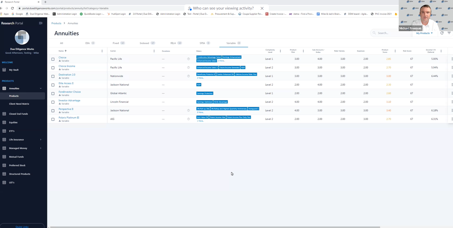Show 2 More riders for Destination 2.0
Screen dimensions: 453x228
pos(200,78)
